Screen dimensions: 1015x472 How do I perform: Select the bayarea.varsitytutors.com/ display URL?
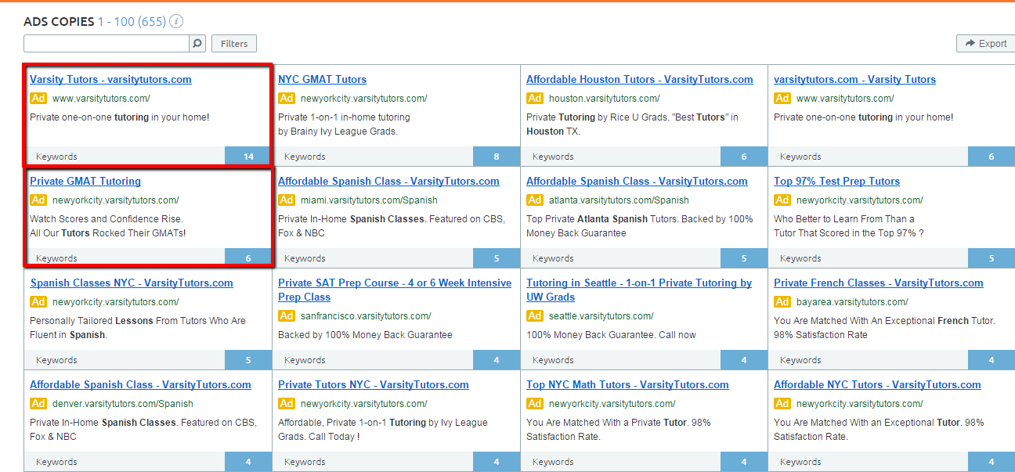point(852,302)
